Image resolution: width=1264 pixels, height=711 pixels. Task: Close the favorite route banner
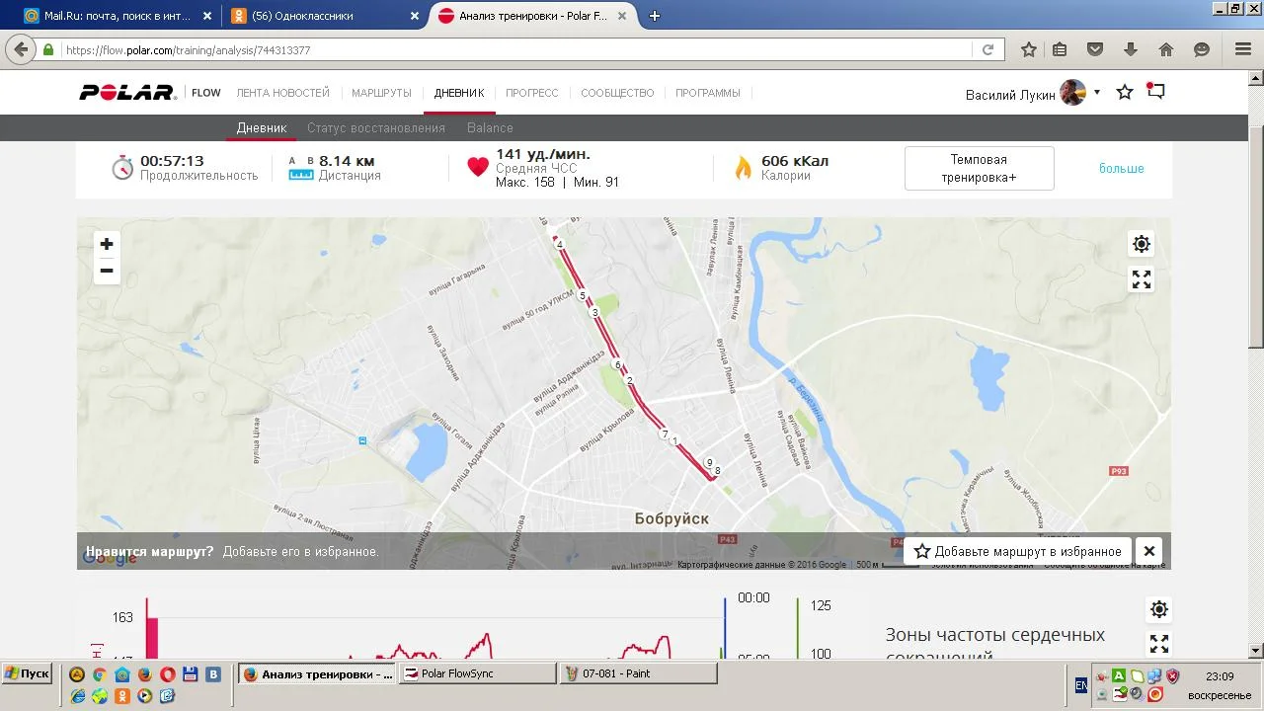(x=1148, y=551)
